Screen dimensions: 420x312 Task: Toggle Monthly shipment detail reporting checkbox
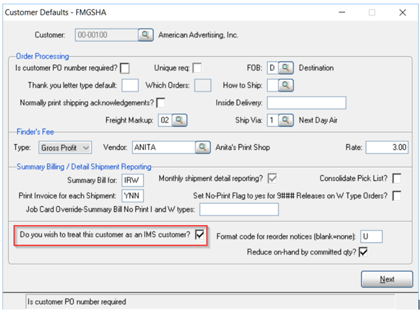[272, 179]
